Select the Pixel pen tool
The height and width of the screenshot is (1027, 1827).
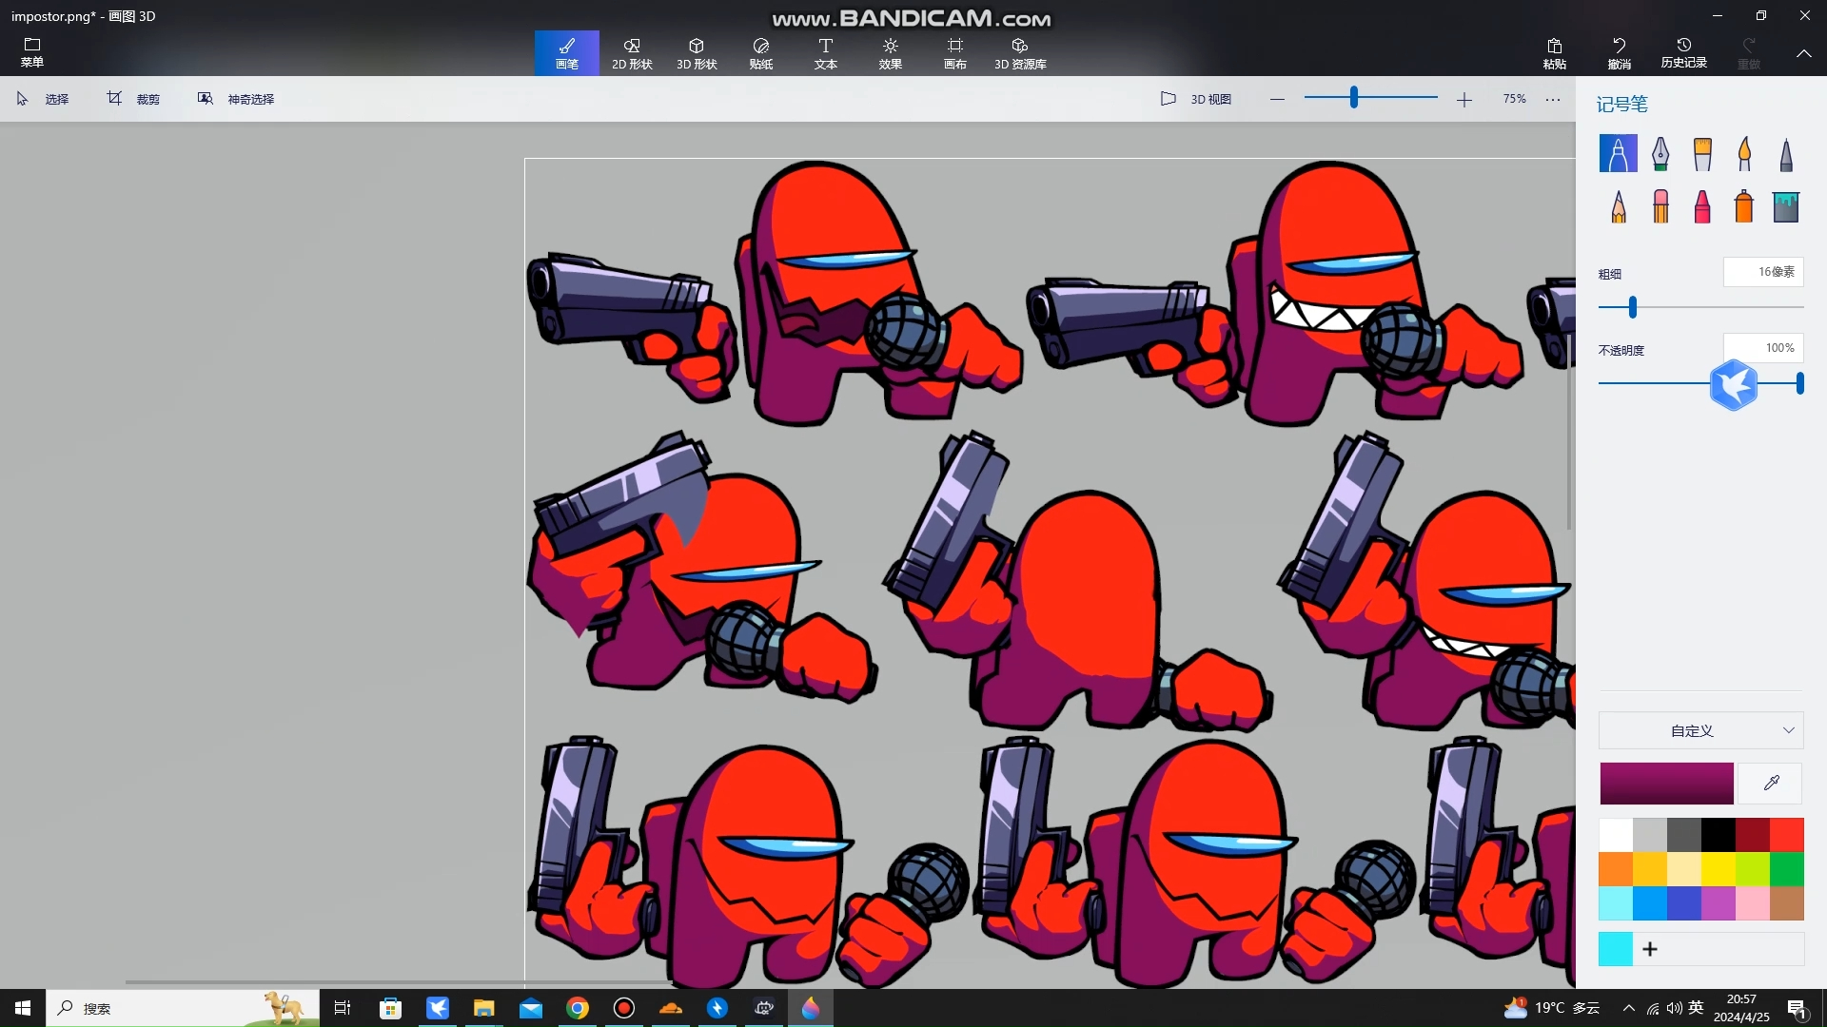click(1786, 153)
